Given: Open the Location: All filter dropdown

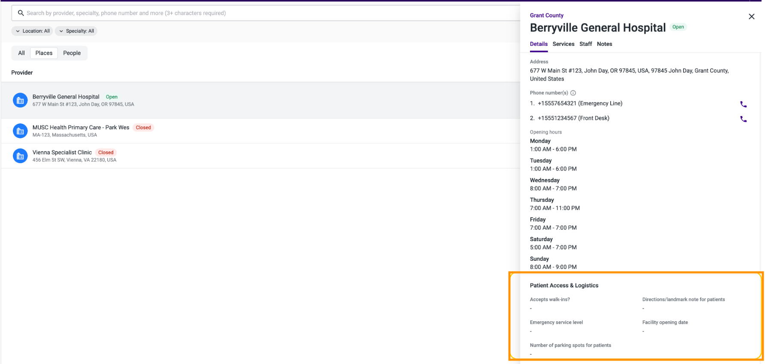Looking at the screenshot, I should coord(32,31).
